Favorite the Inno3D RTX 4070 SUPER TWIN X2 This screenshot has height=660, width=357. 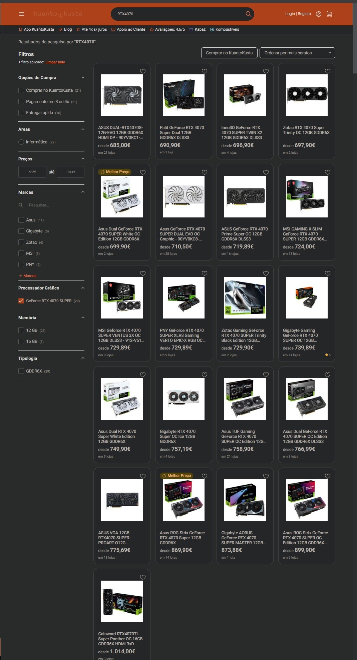(266, 71)
